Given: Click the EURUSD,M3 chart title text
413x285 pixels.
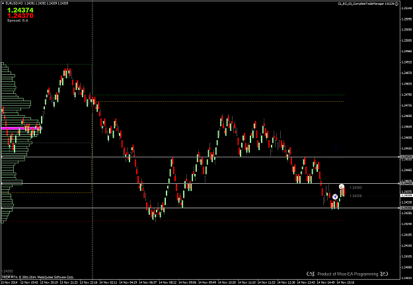Looking at the screenshot, I should (14, 3).
